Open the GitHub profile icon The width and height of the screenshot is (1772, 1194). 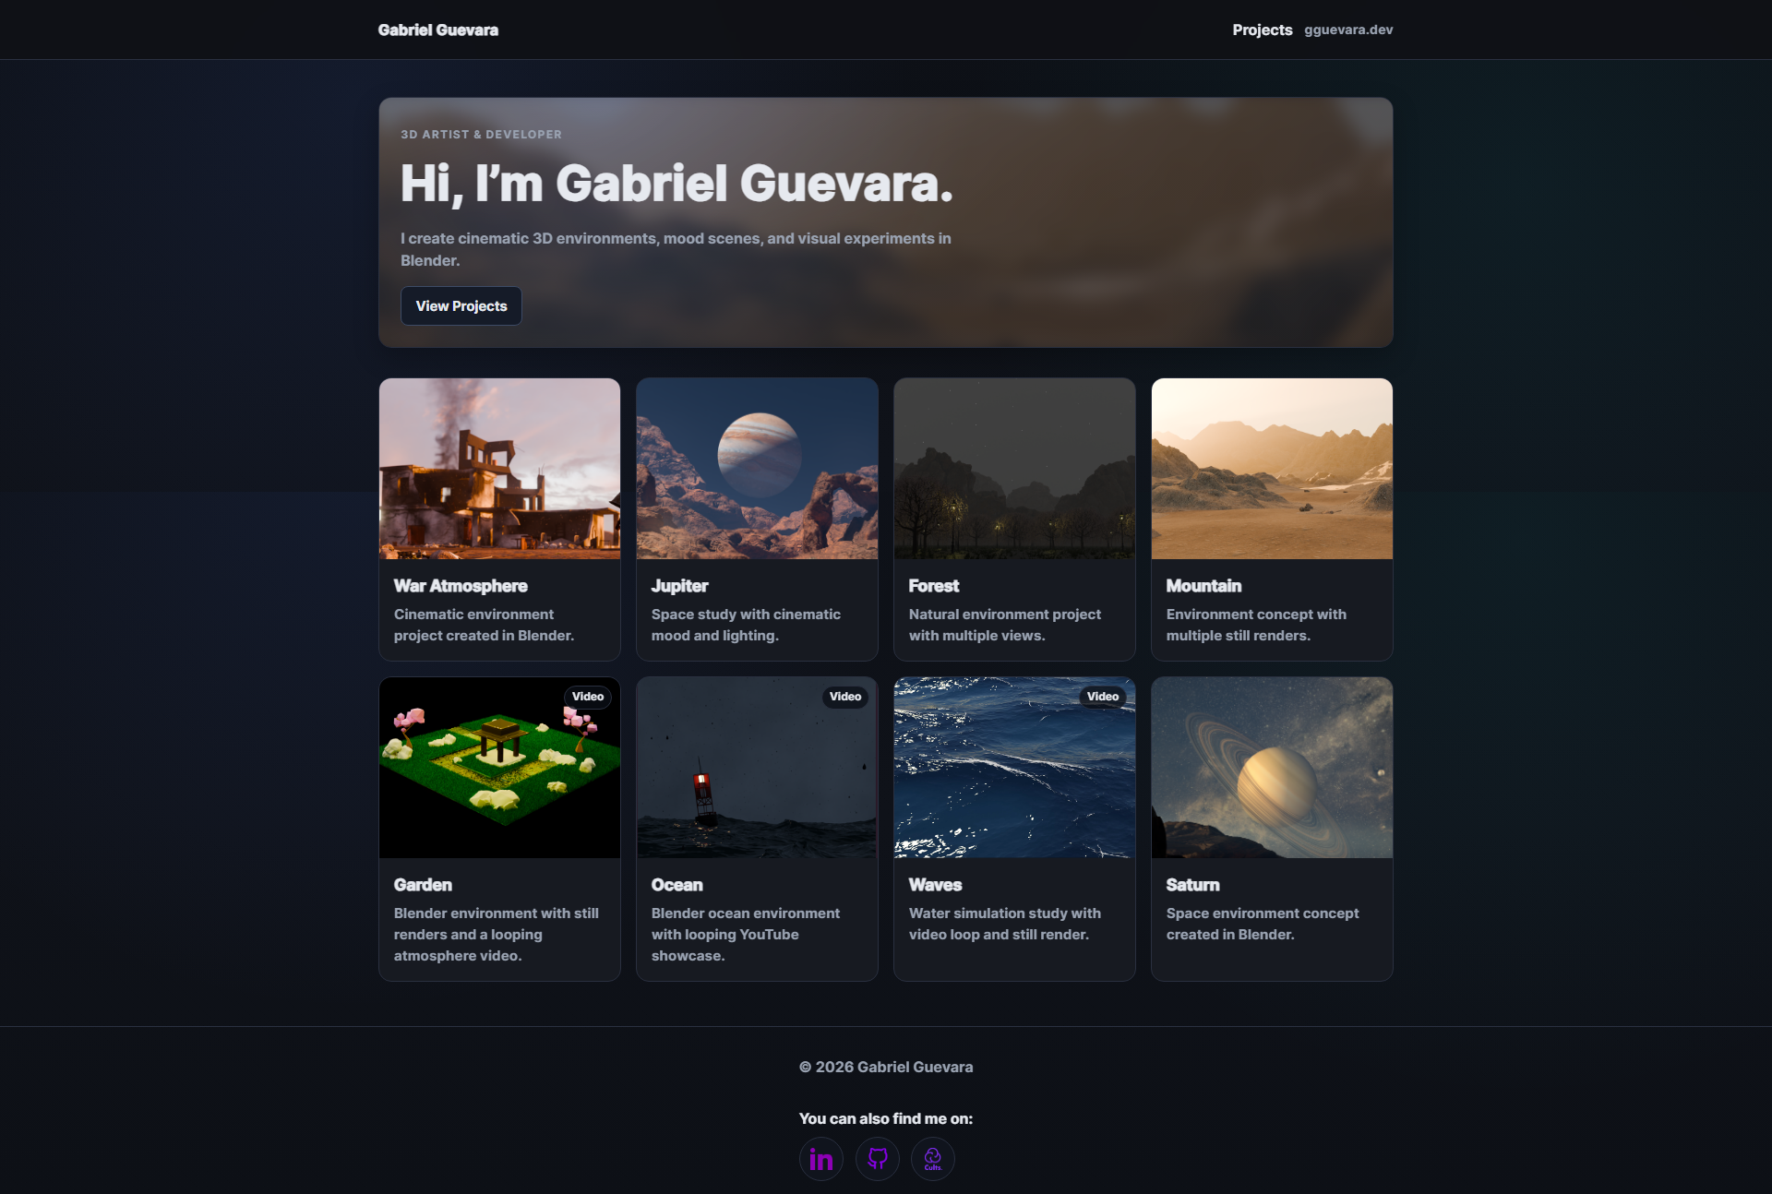point(877,1159)
